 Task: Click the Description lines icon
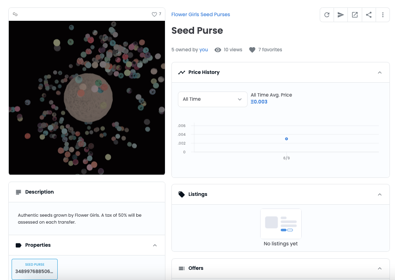pyautogui.click(x=18, y=192)
